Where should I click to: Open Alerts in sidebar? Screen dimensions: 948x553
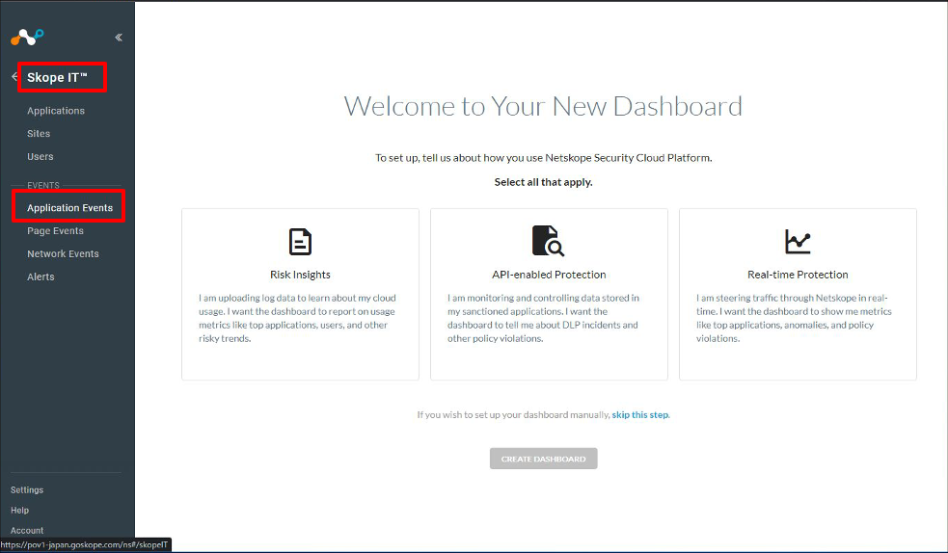click(41, 276)
